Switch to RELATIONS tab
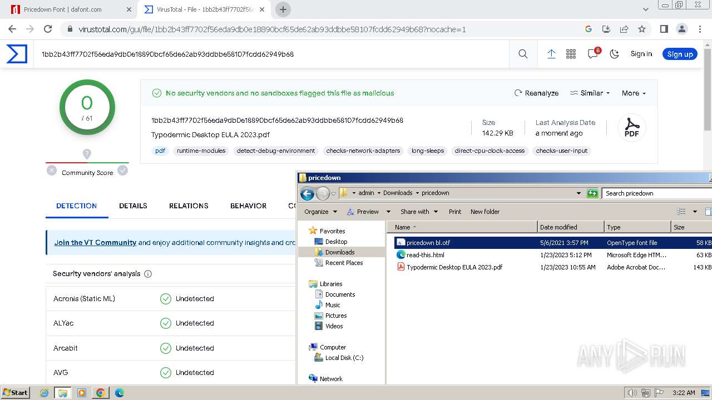712x400 pixels. 189,206
